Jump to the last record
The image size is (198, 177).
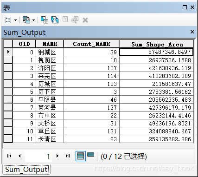[x=68, y=156]
